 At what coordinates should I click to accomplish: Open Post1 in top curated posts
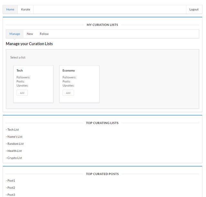tap(11, 181)
